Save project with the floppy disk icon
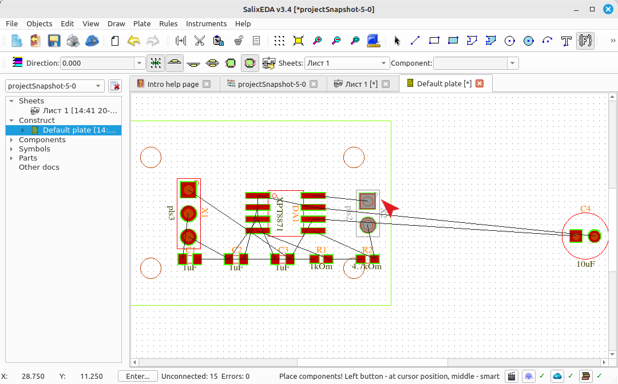This screenshot has width=618, height=384. 54,41
